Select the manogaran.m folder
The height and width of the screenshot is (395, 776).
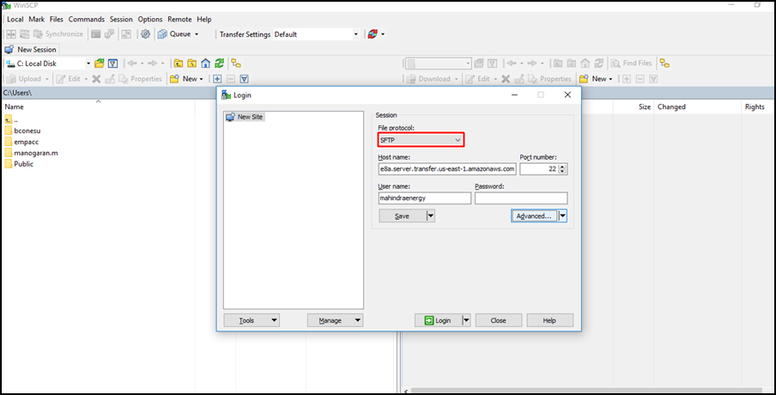31,153
